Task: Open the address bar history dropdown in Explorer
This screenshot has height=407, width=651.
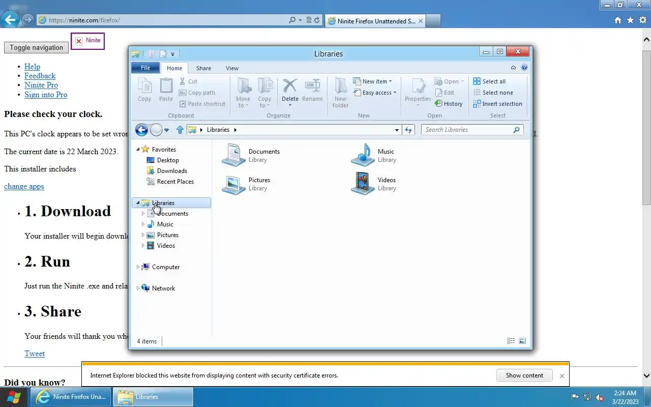Action: pyautogui.click(x=397, y=130)
